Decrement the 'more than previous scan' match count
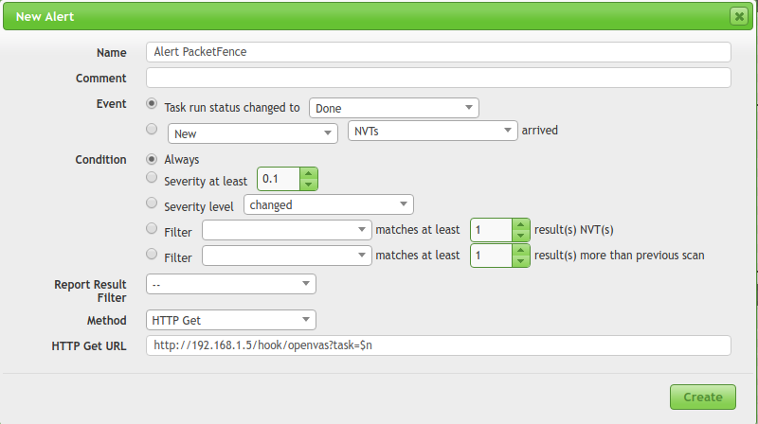This screenshot has height=424, width=758. pos(520,261)
